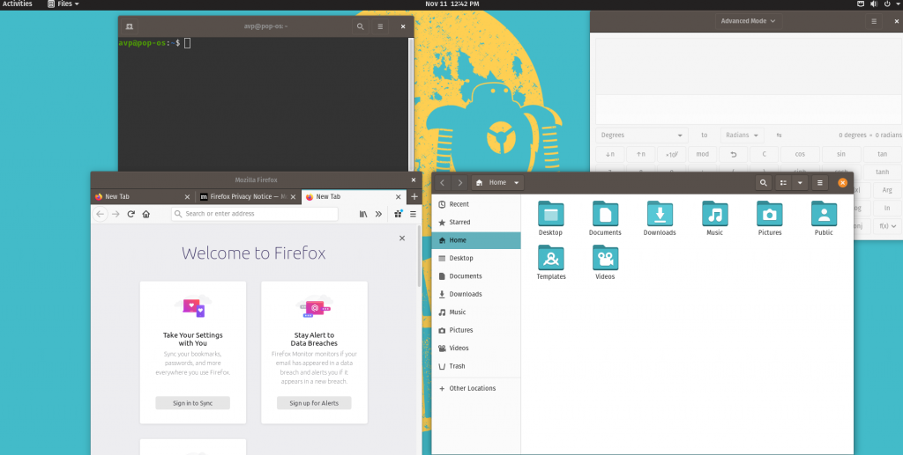Click the Firefox address bar

(x=255, y=214)
